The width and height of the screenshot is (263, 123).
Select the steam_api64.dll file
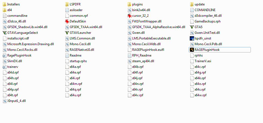[x=141, y=61]
